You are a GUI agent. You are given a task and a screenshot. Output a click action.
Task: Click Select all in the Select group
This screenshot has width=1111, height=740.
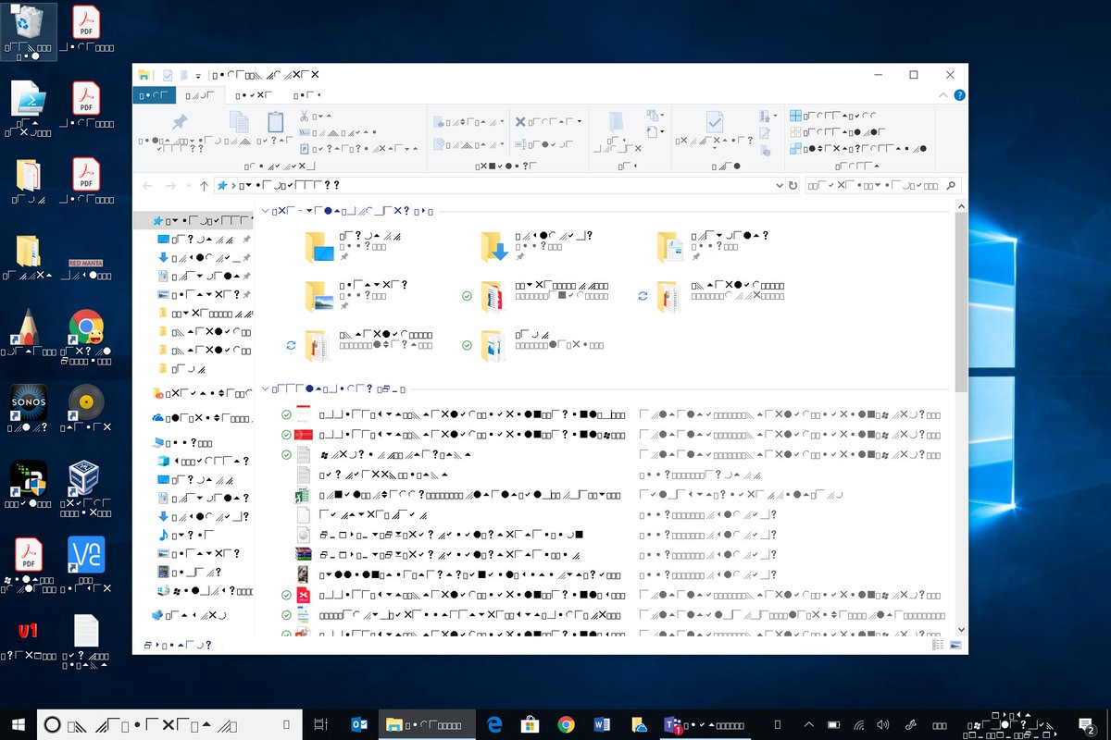(833, 117)
